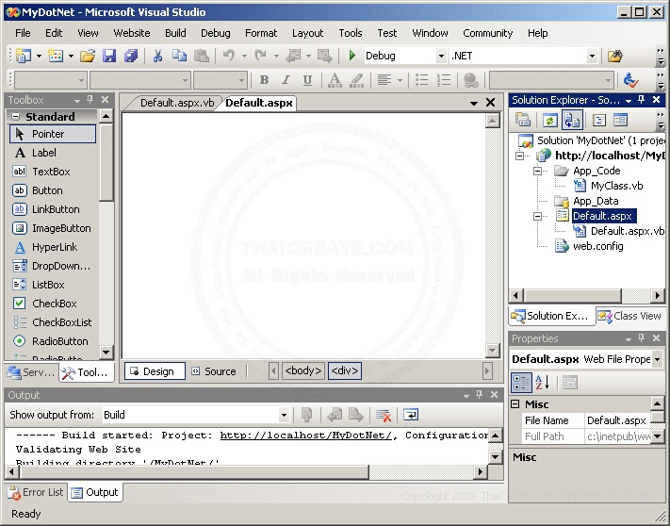Click the Background Color highlighter icon
Screen dimensions: 670x526
[357, 80]
